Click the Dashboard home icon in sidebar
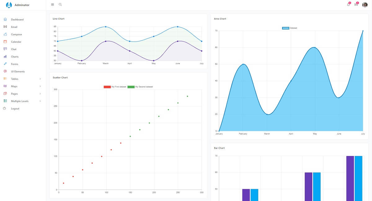Screen dimensions: 372x201 [x=5, y=20]
